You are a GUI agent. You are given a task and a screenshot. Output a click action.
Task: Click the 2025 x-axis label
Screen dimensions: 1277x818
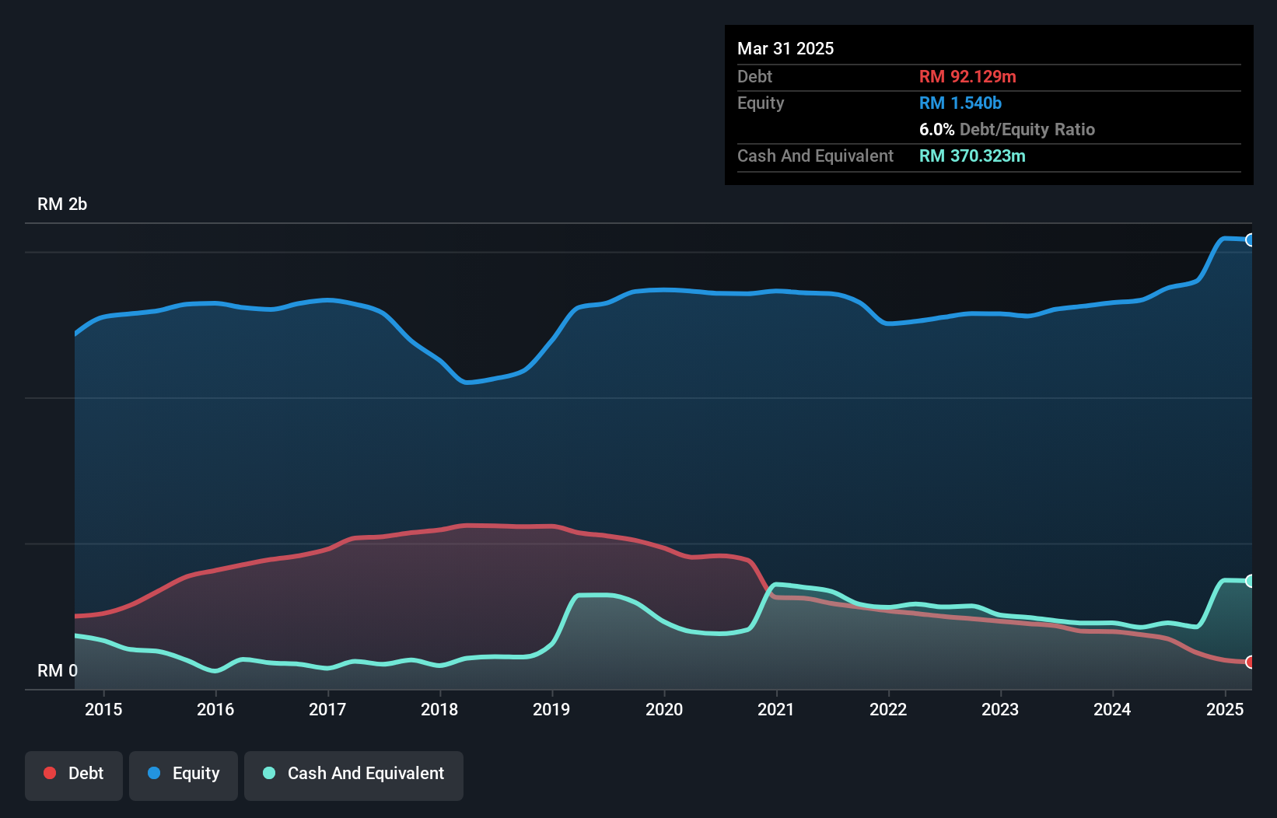click(x=1225, y=709)
